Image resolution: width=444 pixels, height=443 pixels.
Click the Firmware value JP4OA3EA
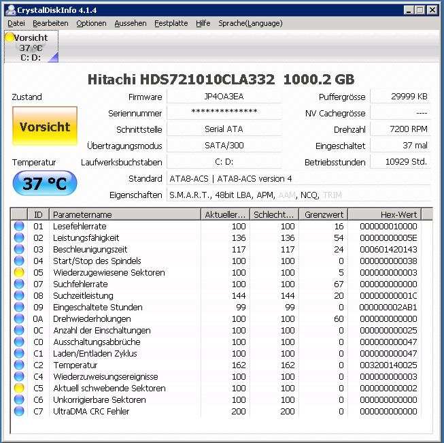pos(224,97)
